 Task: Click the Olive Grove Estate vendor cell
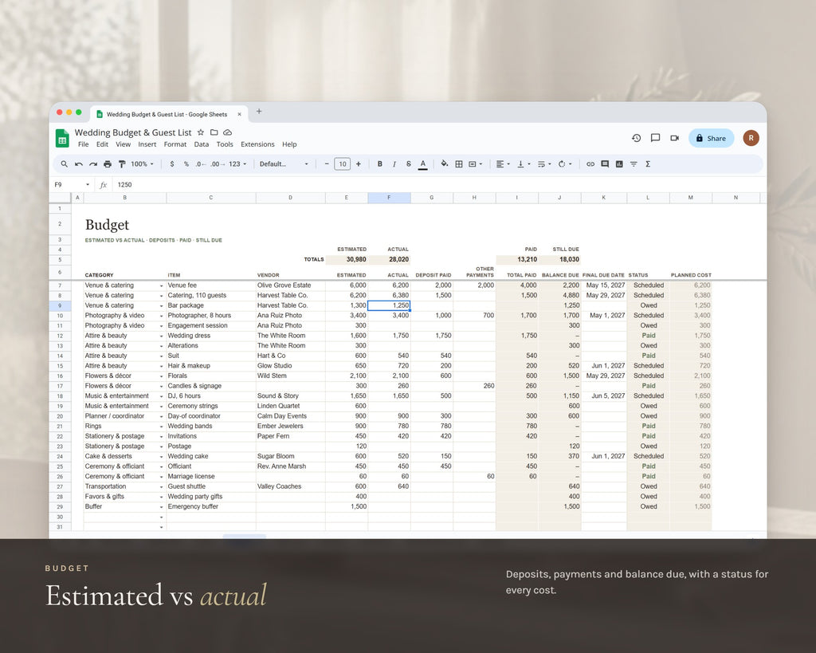[x=290, y=285]
